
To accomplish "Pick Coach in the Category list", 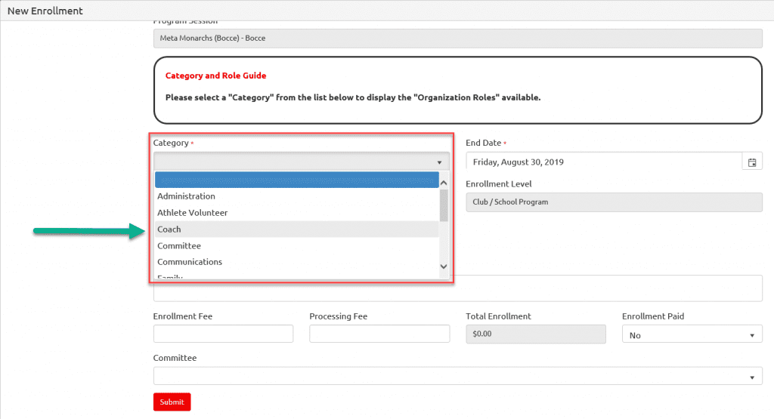I will pos(296,230).
